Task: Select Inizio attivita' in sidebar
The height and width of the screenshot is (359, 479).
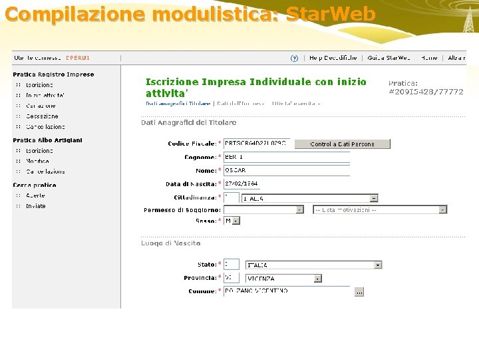Action: pyautogui.click(x=45, y=95)
